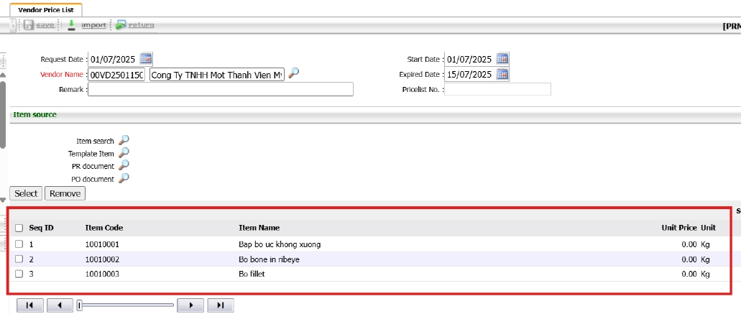Viewport: 741px width, 314px height.
Task: Click the save toolbar icon
Action: [29, 25]
